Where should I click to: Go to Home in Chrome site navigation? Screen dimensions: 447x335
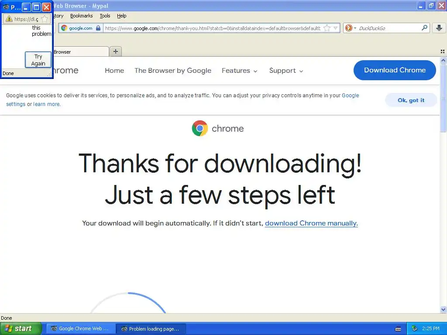coord(114,70)
